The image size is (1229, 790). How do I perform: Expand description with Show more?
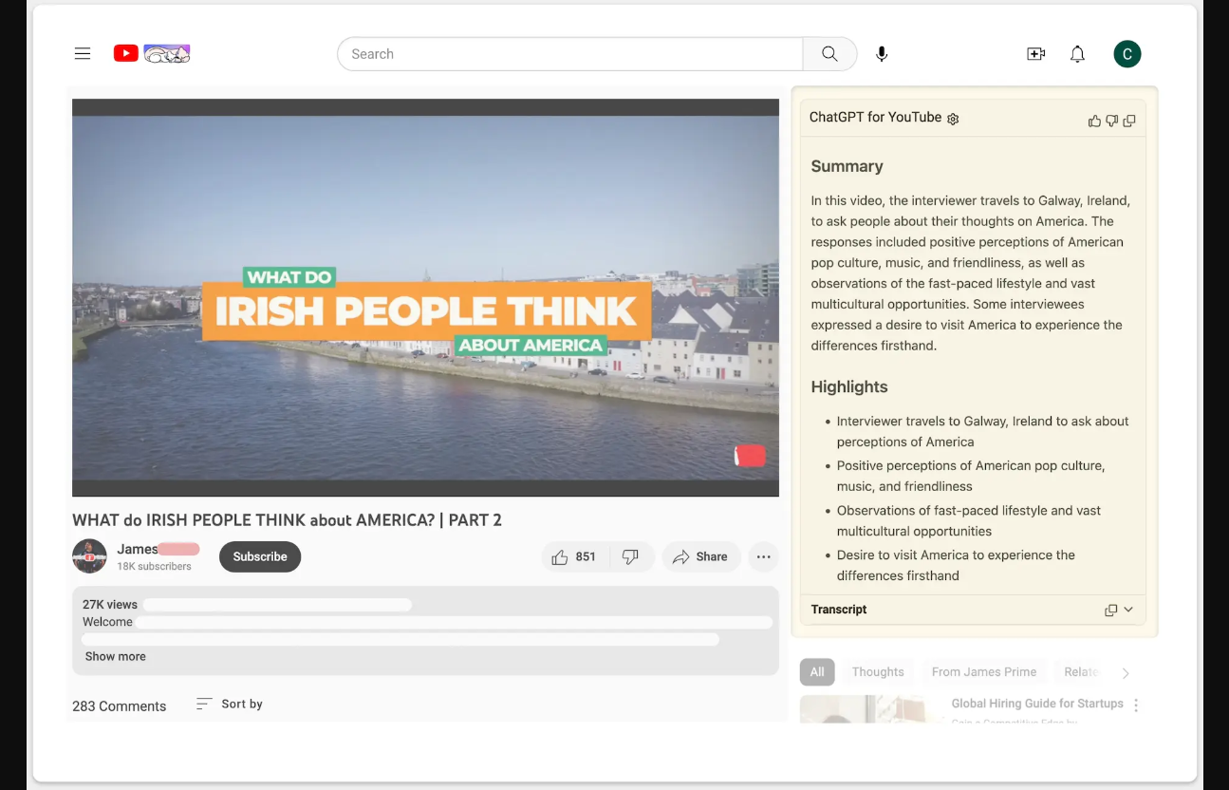116,656
